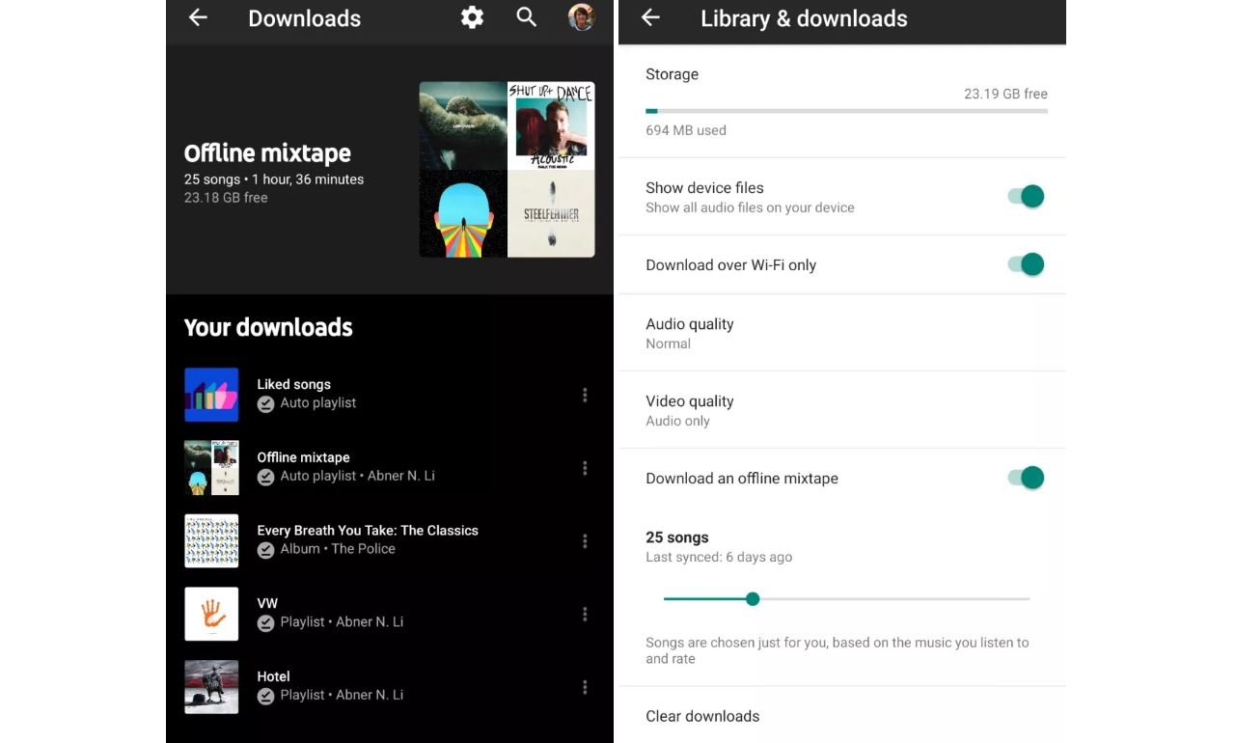Open the Offline mixtape album art collage

(x=507, y=170)
